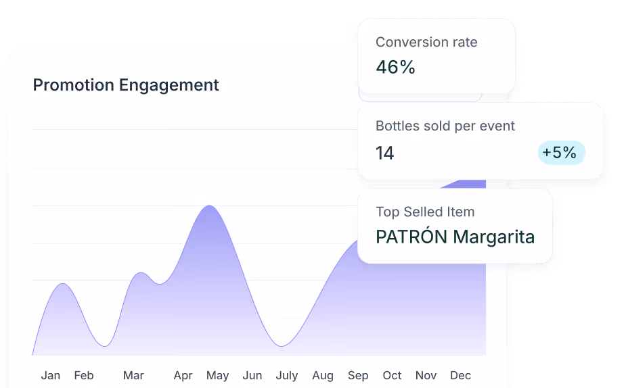Click the chart's highest peak above May
Screen dimensions: 626x388
pos(209,205)
